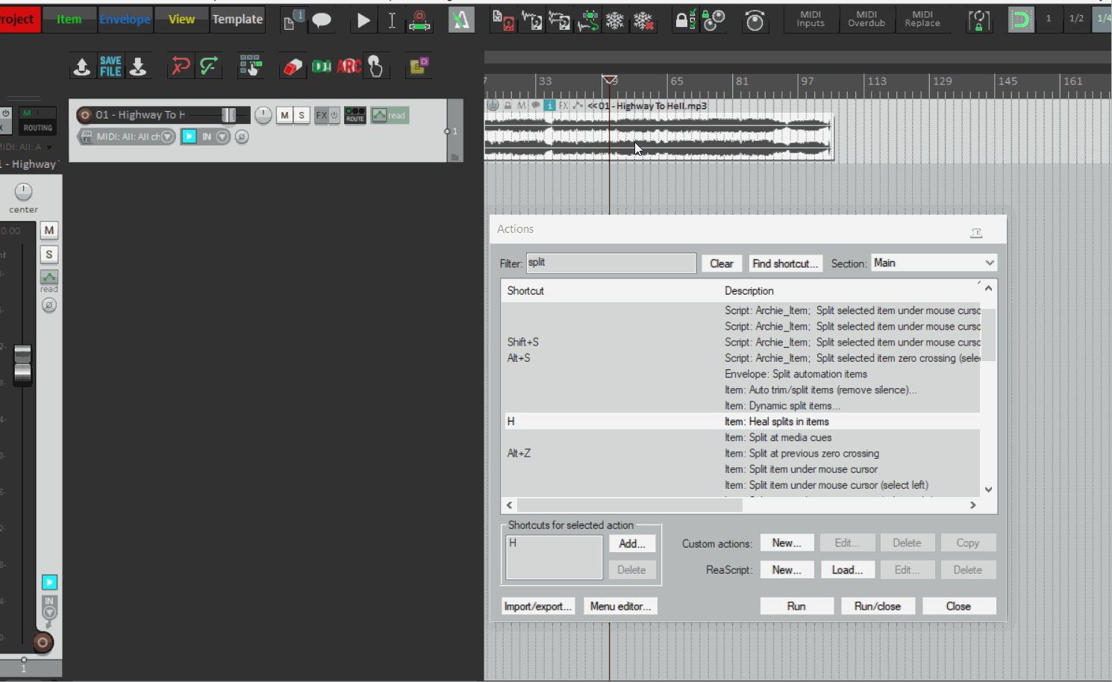
Task: Click the yellow S with purple D icon
Action: click(418, 66)
